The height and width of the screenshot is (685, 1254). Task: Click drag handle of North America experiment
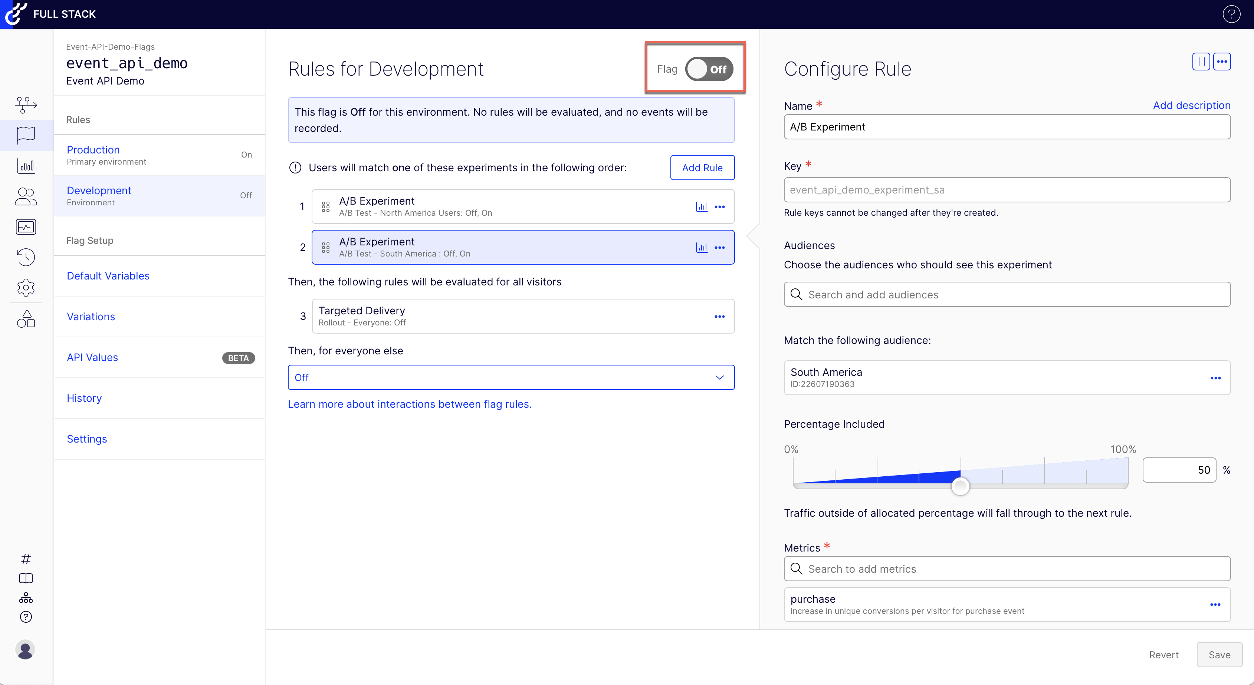coord(326,207)
